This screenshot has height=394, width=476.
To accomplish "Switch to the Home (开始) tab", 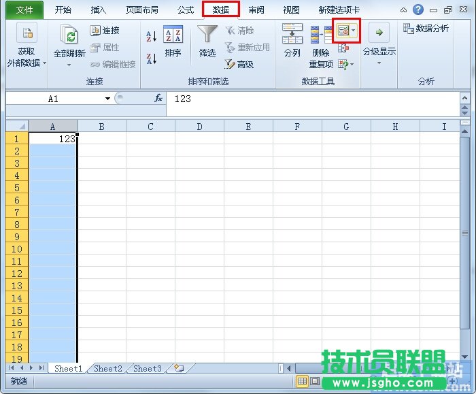I will [x=63, y=10].
